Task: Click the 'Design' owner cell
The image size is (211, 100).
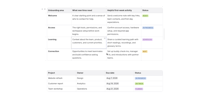Action: (90, 78)
